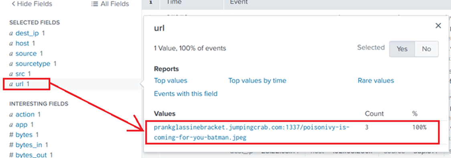Open the source field

[26, 54]
